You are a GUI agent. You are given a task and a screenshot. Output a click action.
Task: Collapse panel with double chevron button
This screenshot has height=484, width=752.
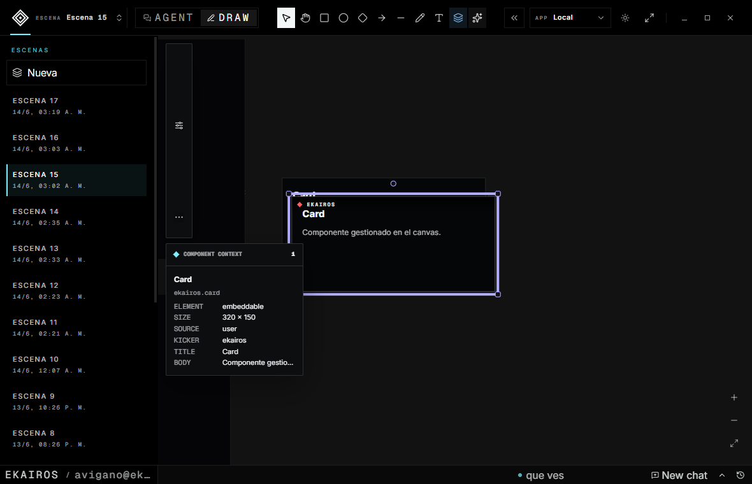coord(514,18)
